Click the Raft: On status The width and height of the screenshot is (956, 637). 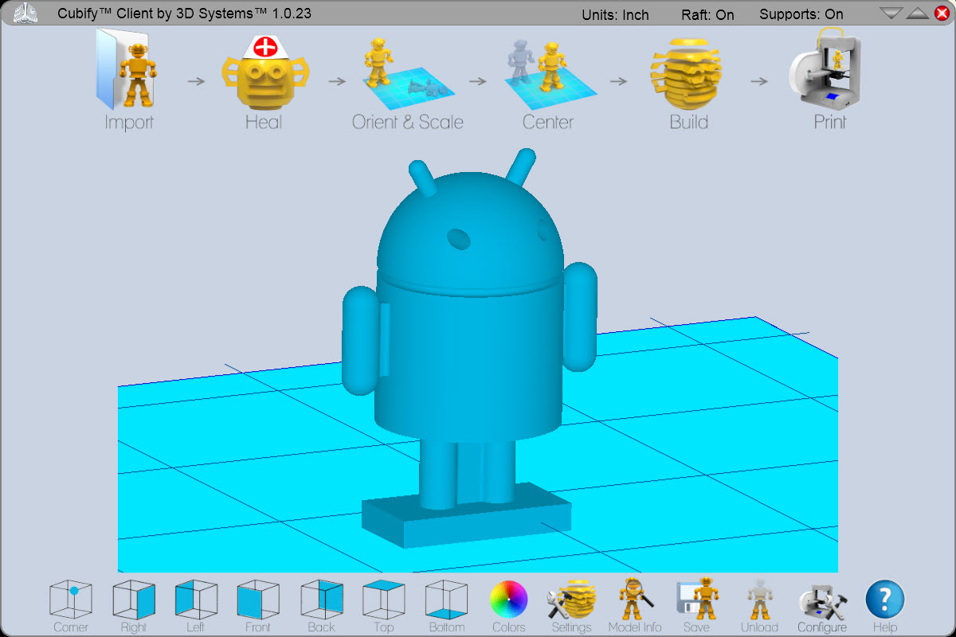(x=707, y=14)
